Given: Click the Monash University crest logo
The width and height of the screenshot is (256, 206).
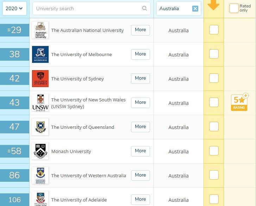Looking at the screenshot, I should [x=40, y=151].
